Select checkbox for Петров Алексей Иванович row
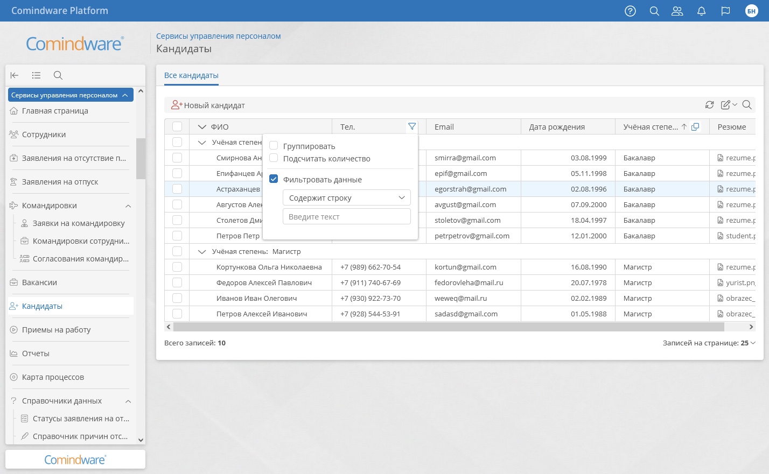 point(177,314)
